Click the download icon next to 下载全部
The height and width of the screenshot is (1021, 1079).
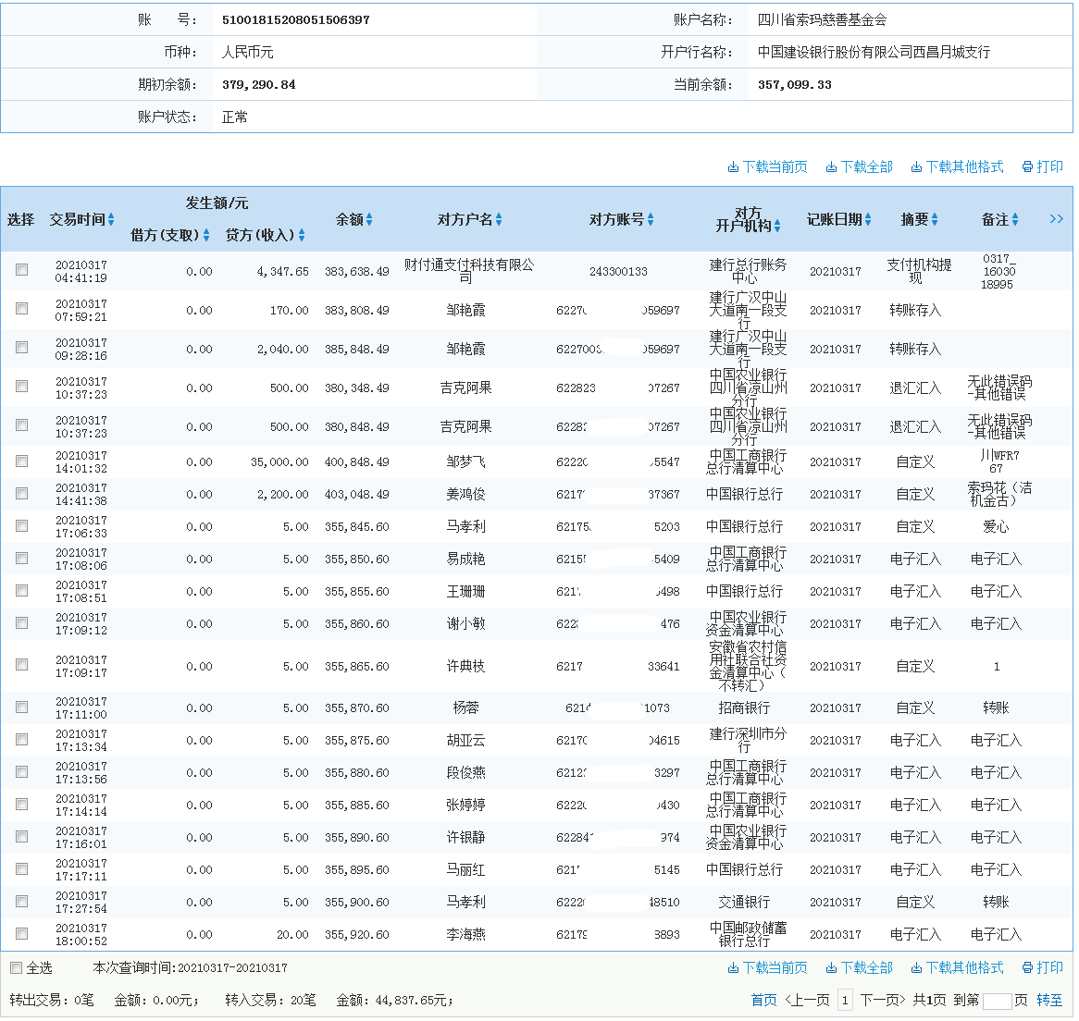click(832, 166)
